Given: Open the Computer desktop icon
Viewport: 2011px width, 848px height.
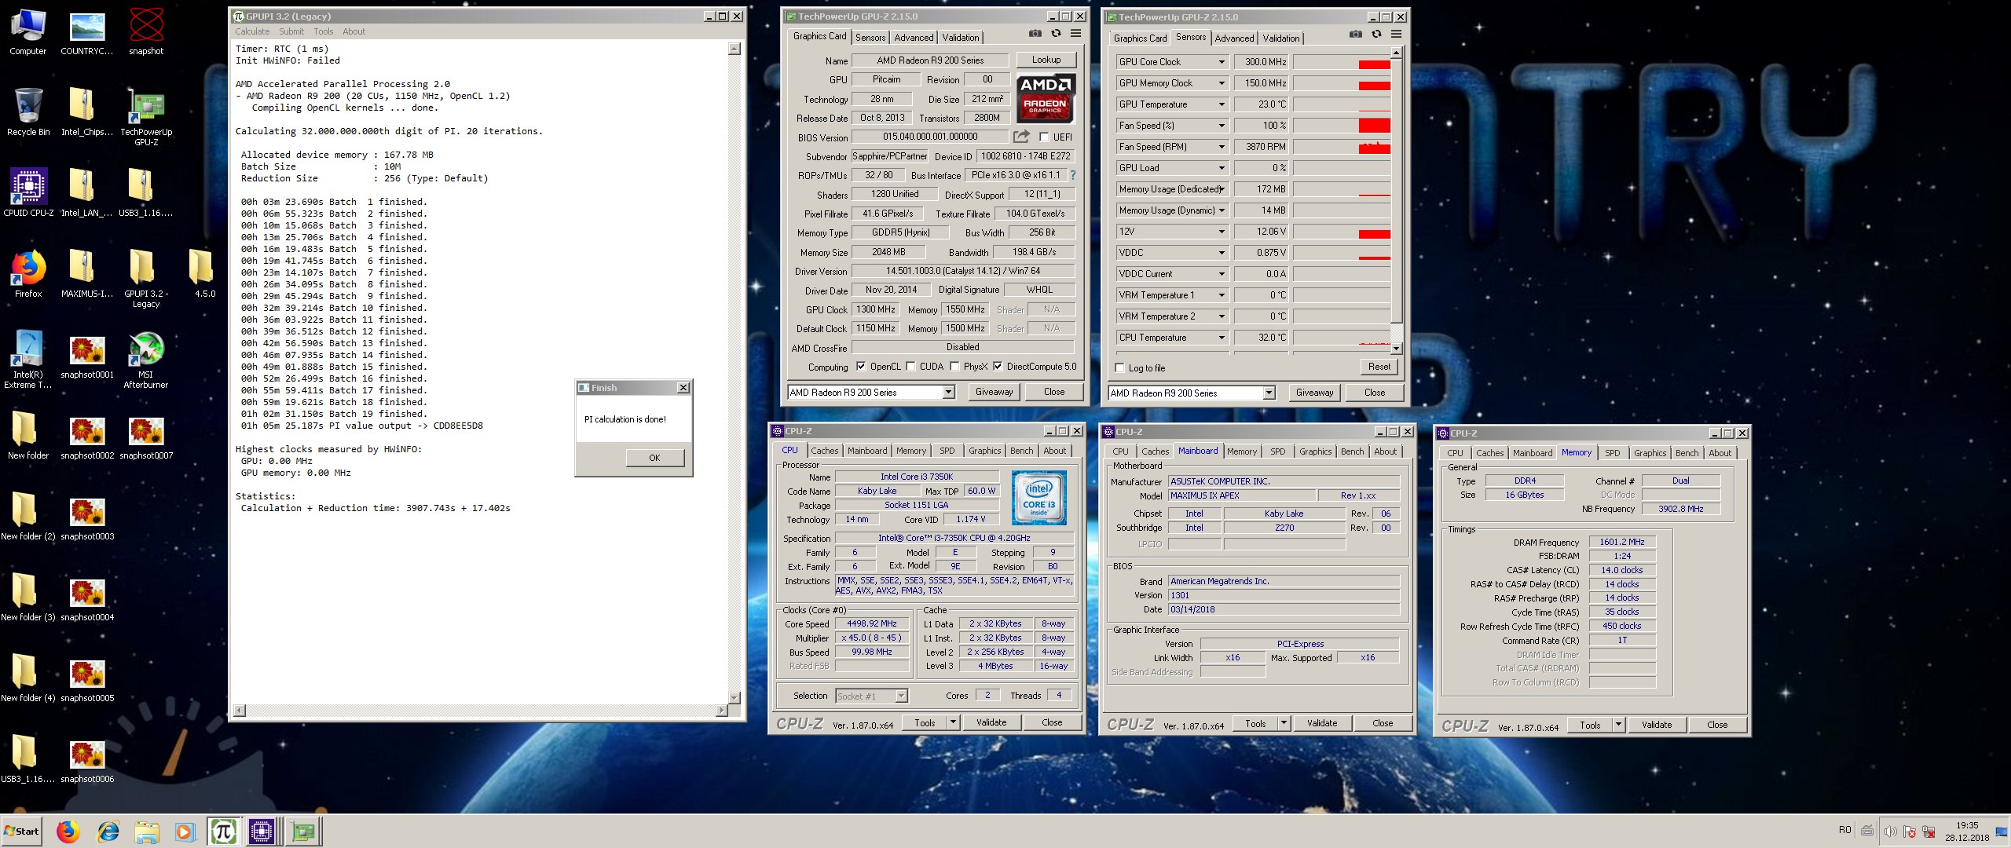Looking at the screenshot, I should point(28,33).
